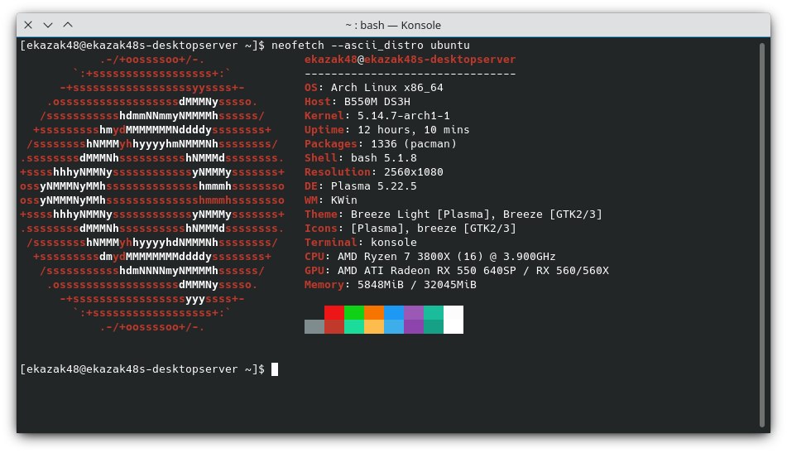Viewport: 787px width, 453px height.
Task: Click the 'Kernel: 5.14.7-arch1-1' line
Action: [377, 115]
